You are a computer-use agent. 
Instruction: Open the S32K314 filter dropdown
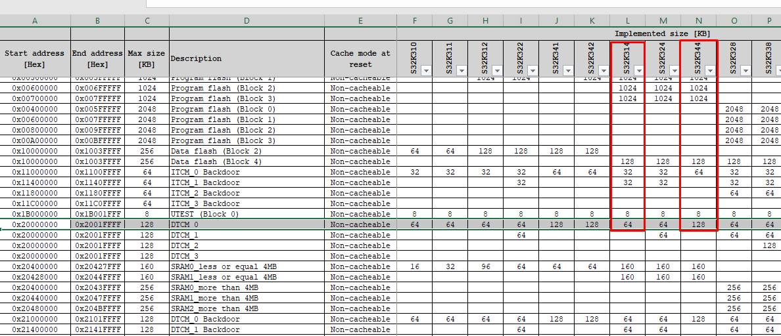click(x=638, y=71)
